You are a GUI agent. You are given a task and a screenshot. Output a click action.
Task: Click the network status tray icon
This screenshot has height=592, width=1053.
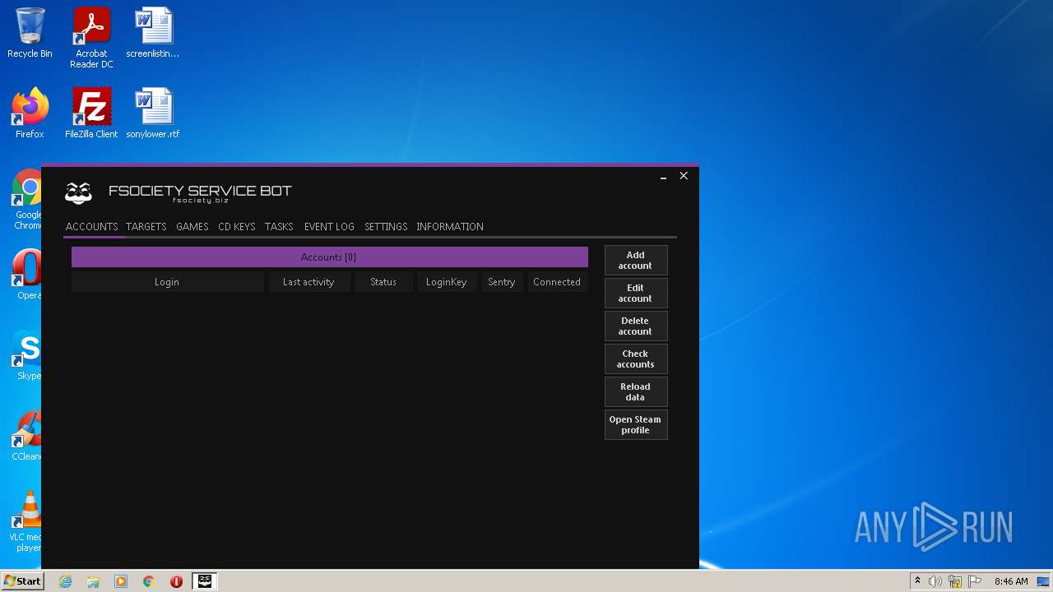point(955,581)
